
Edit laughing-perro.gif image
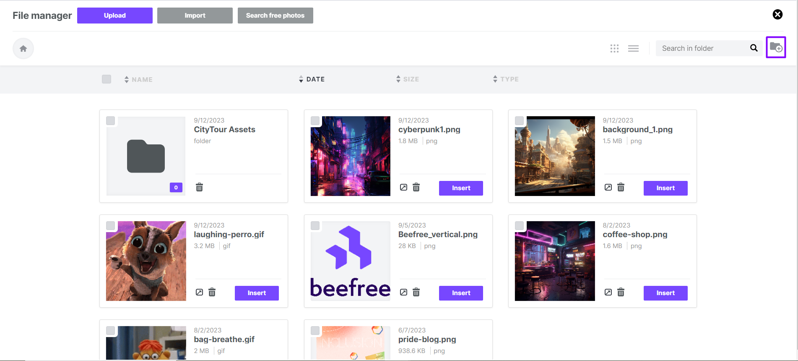199,292
